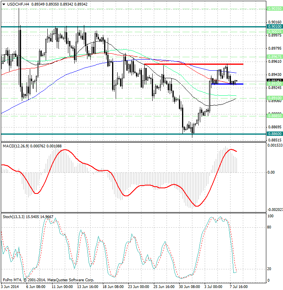Click the 0.89795 price scale value

(275, 48)
